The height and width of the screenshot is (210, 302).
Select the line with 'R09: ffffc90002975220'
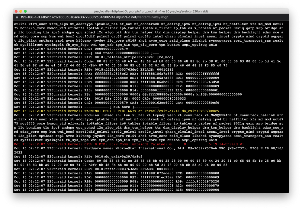(x=117, y=182)
